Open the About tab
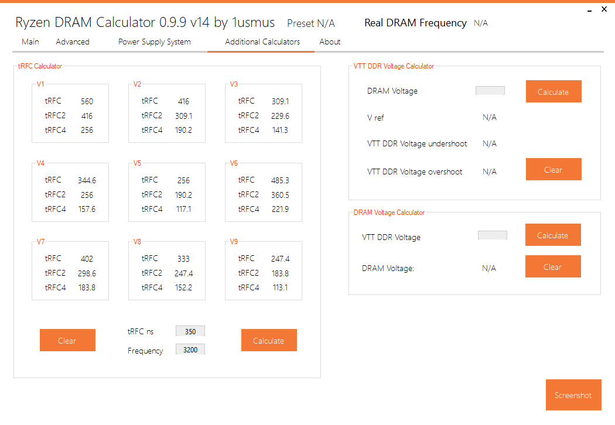 pos(330,42)
